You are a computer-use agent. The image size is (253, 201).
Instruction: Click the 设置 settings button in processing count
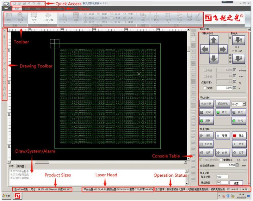point(236,183)
